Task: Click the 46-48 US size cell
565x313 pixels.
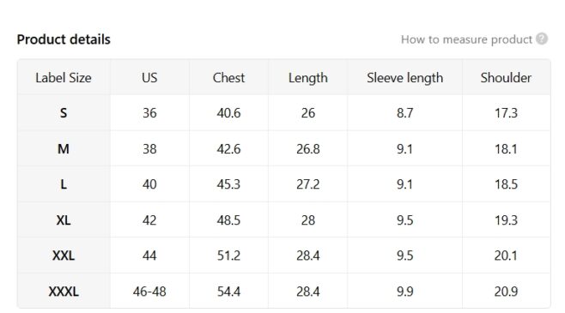Action: pos(149,291)
